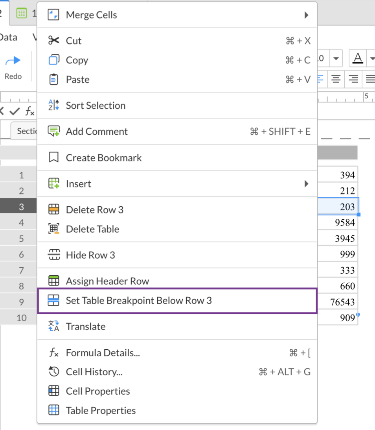375x430 pixels.
Task: Click the Merge Cells icon
Action: (53, 15)
